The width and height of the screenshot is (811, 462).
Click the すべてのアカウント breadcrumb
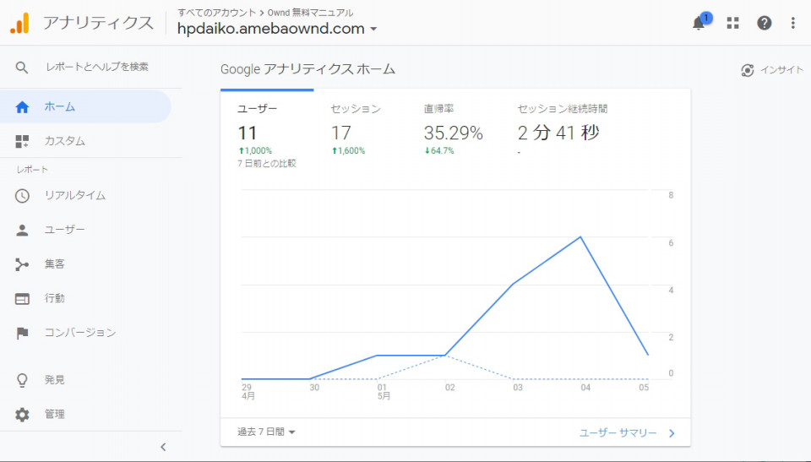pos(217,13)
